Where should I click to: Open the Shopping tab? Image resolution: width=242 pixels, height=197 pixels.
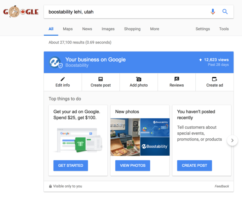coord(132,29)
